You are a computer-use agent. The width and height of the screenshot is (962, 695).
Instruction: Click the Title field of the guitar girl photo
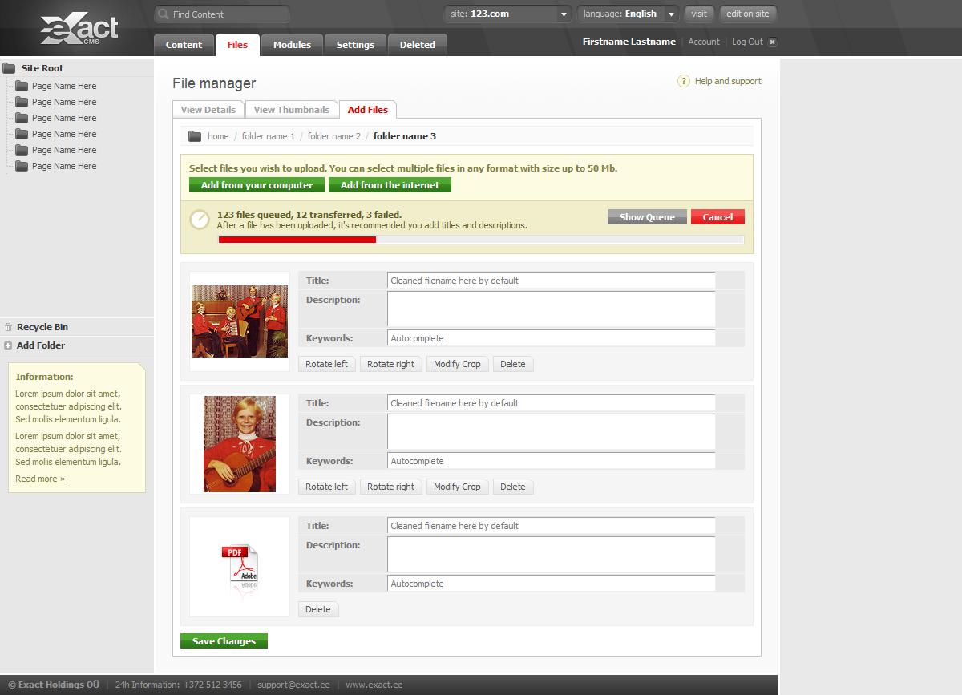(552, 403)
